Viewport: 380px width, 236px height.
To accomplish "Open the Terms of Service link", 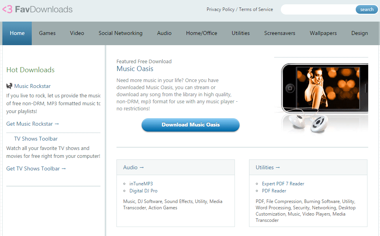I will (x=256, y=9).
